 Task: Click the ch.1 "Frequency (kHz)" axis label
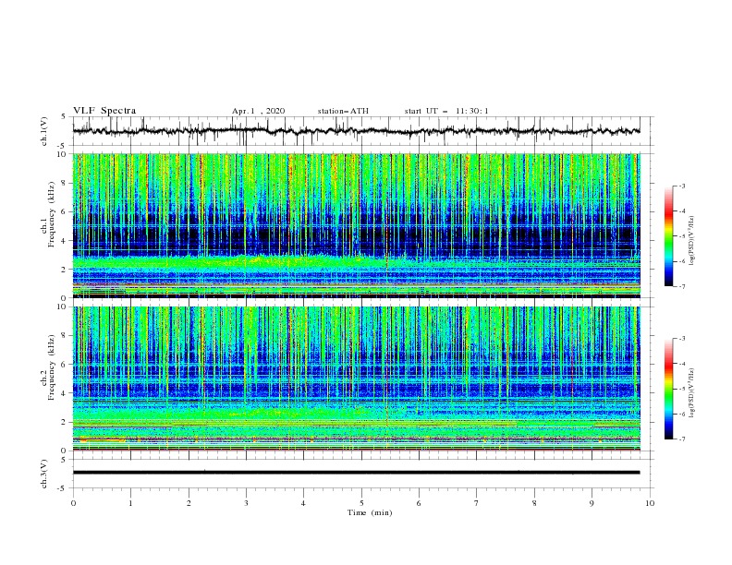point(51,214)
